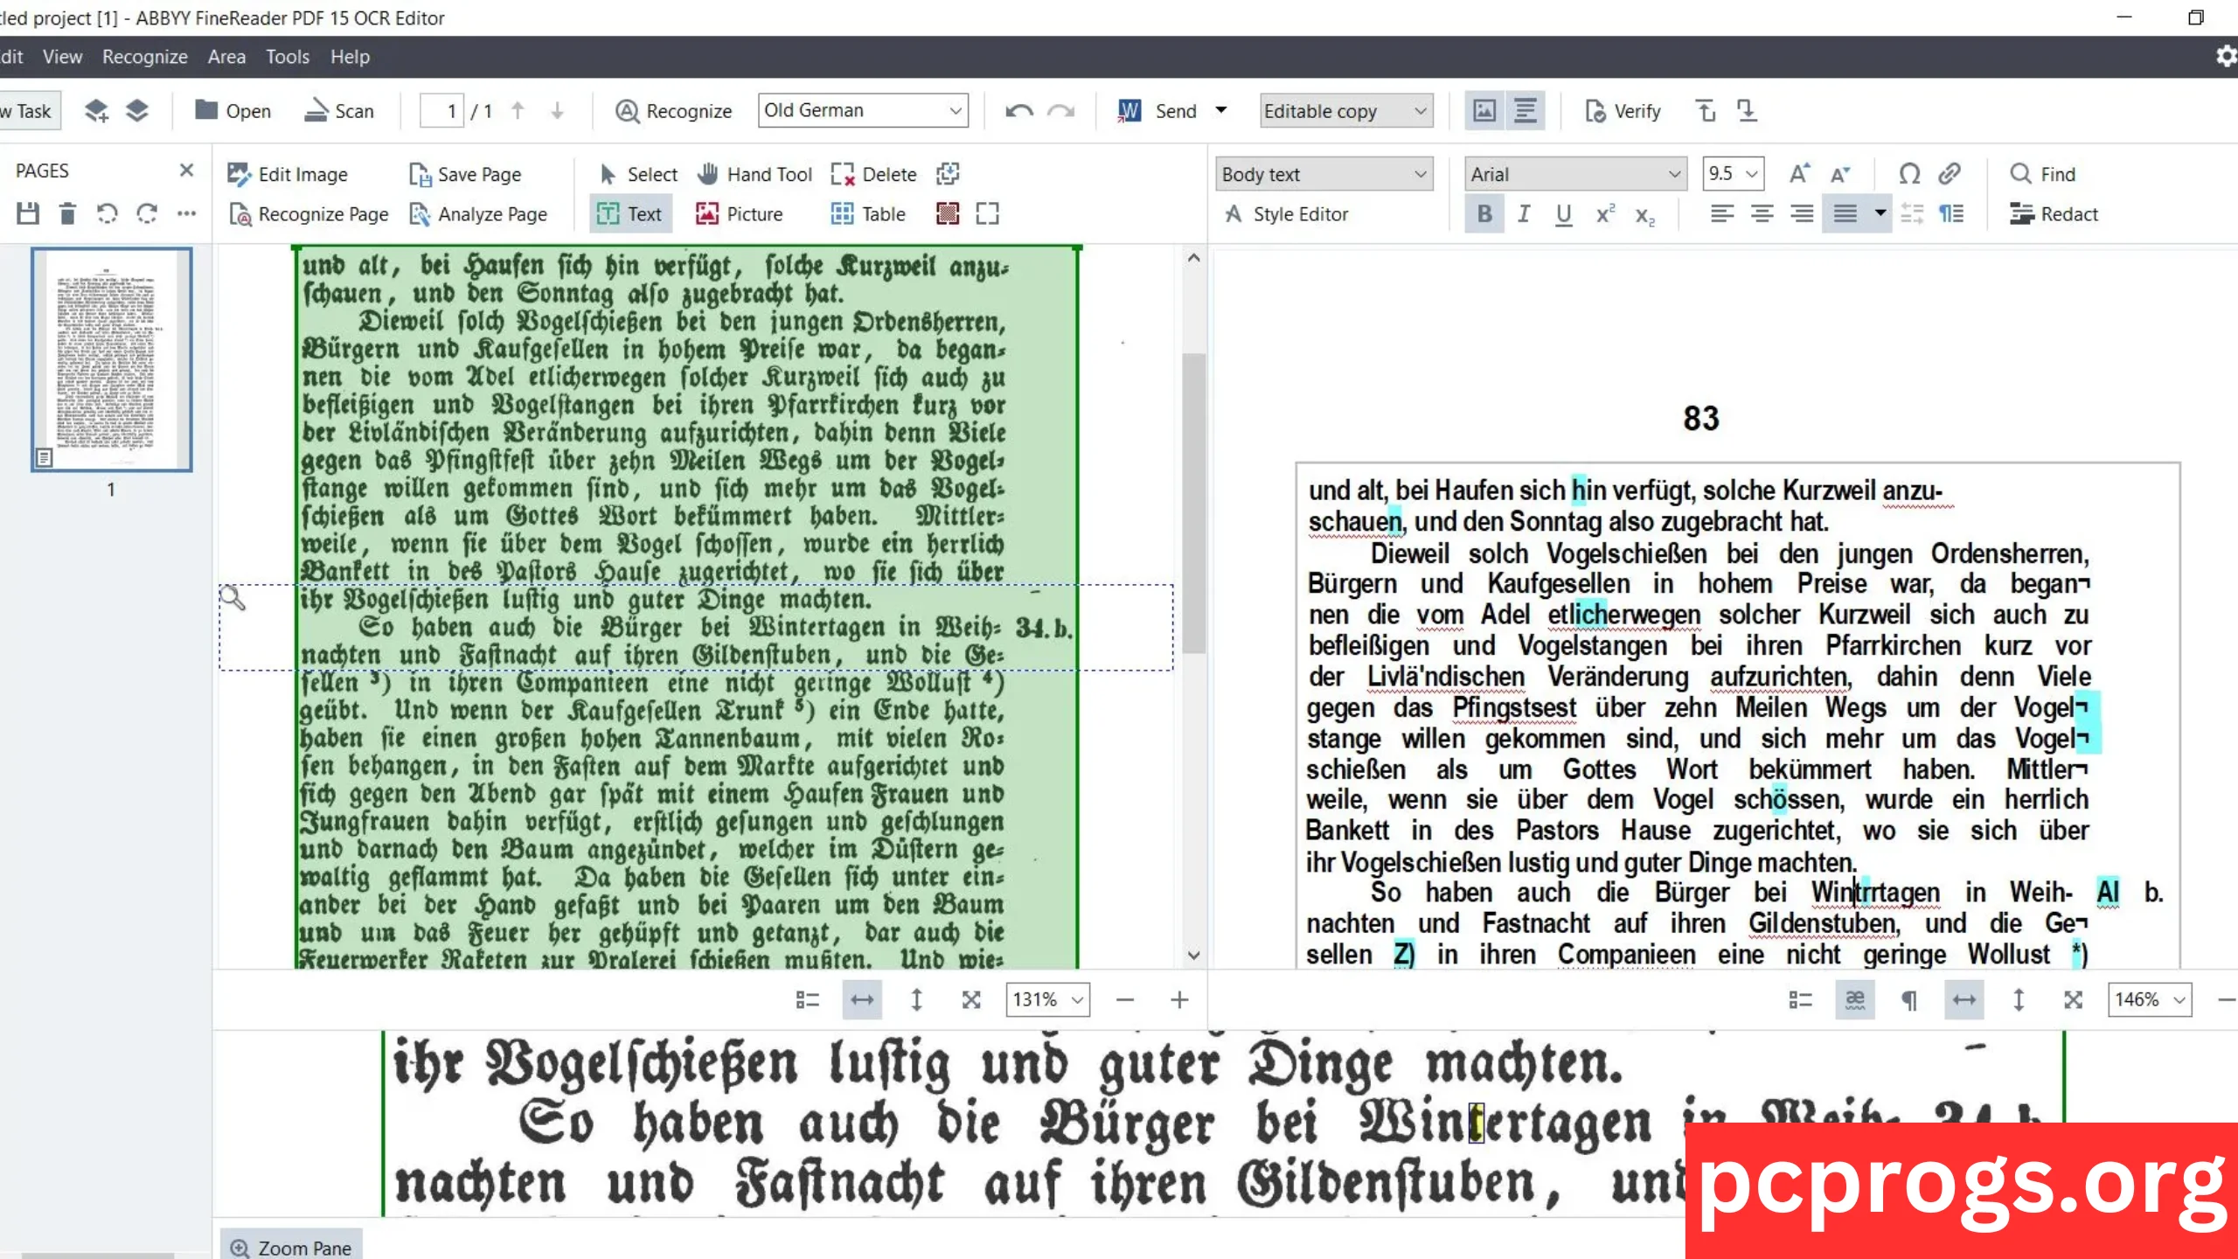Go to previous page arrow
The image size is (2238, 1259).
[518, 111]
